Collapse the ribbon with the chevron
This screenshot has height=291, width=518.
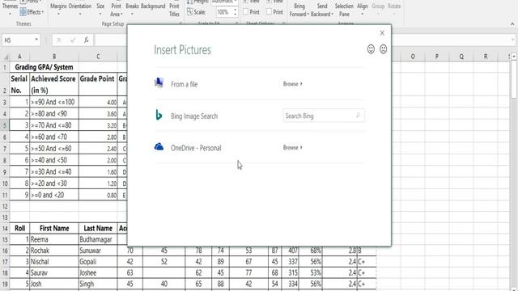tap(512, 23)
